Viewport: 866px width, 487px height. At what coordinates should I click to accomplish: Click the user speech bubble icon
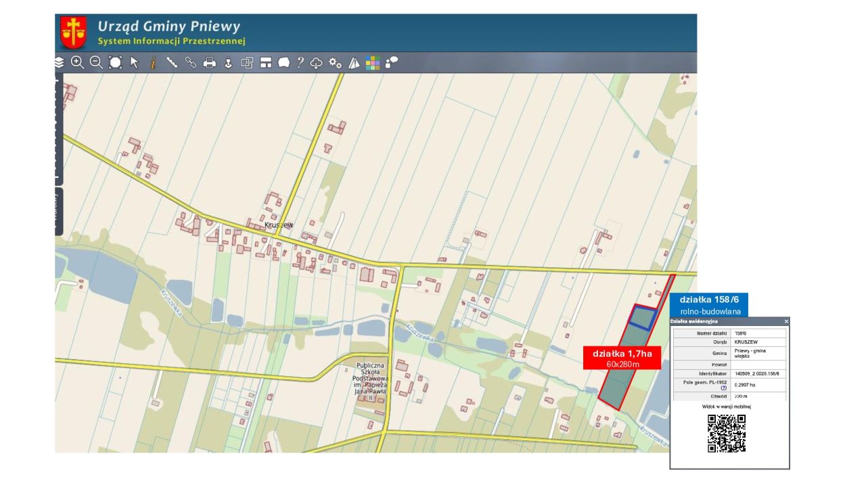click(x=392, y=62)
